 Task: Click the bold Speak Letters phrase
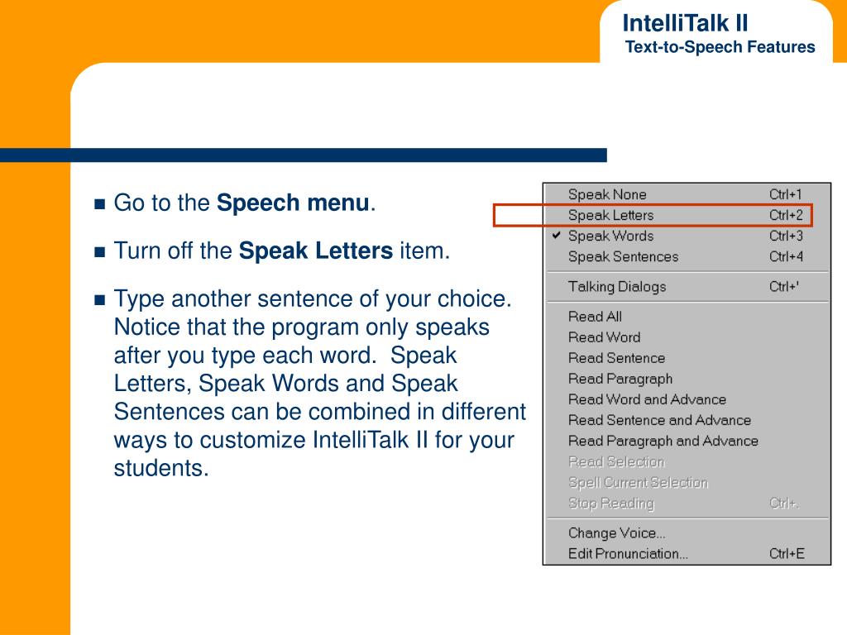pos(316,251)
